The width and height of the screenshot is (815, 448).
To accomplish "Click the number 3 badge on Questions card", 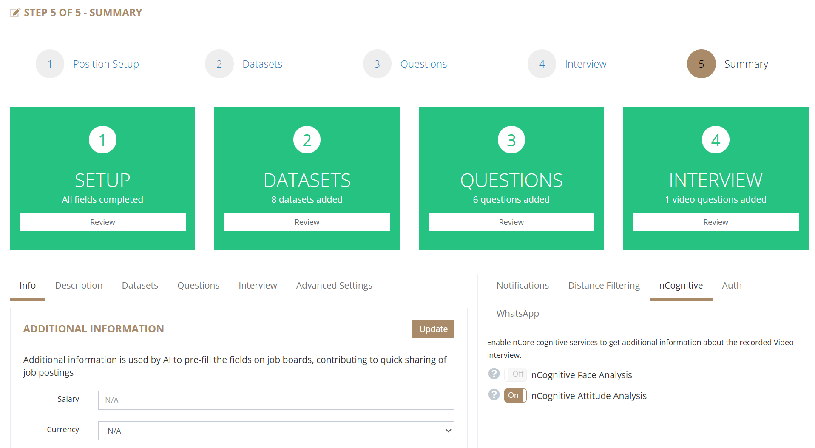I will 511,140.
